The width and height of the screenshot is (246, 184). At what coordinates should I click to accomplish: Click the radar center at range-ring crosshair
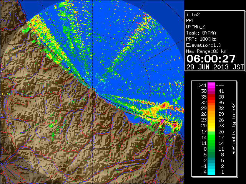click(x=93, y=92)
